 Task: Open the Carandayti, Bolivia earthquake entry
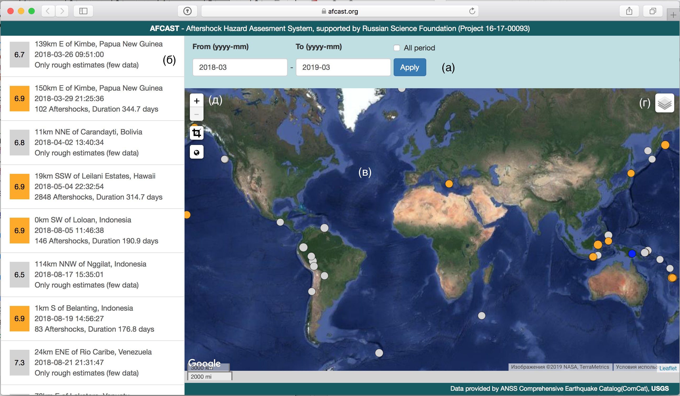tap(92, 143)
